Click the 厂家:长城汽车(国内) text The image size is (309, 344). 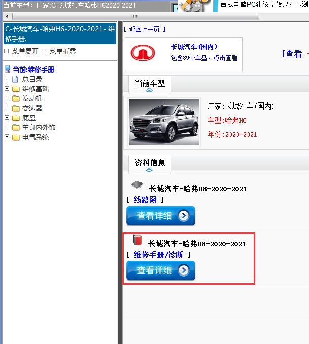pos(241,106)
